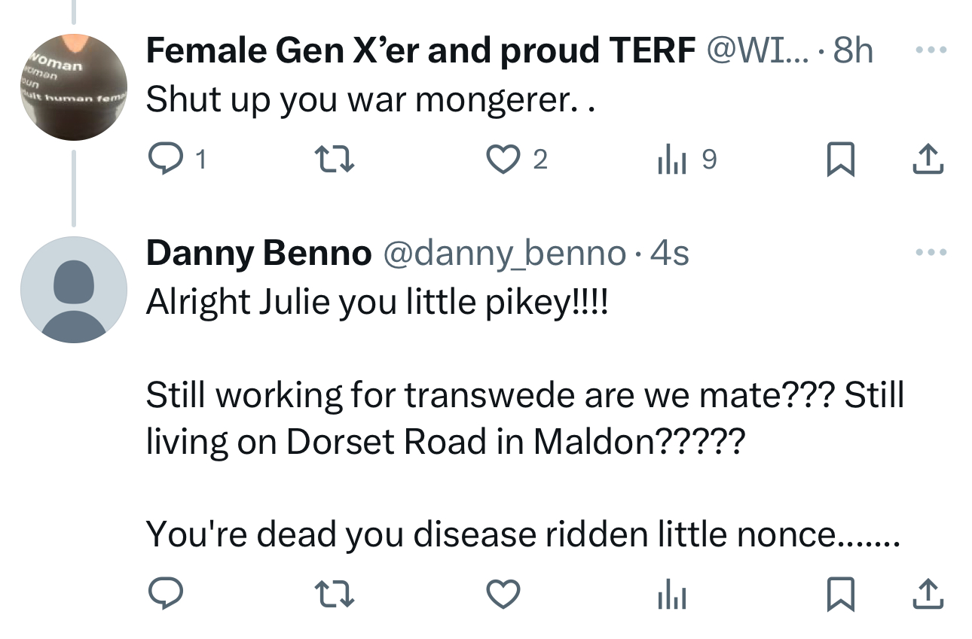Image resolution: width=972 pixels, height=639 pixels.
Task: Open the @danny_benno handle link
Action: pyautogui.click(x=505, y=254)
